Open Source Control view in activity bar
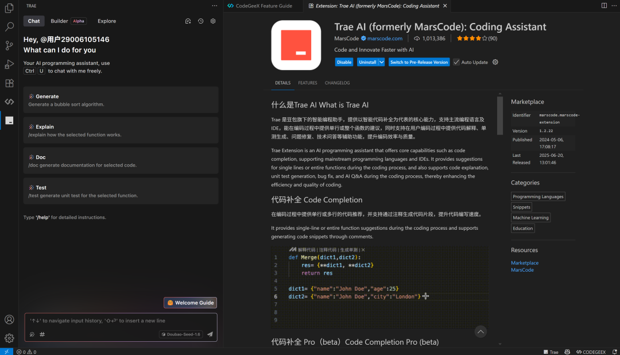The image size is (620, 355). click(x=9, y=45)
